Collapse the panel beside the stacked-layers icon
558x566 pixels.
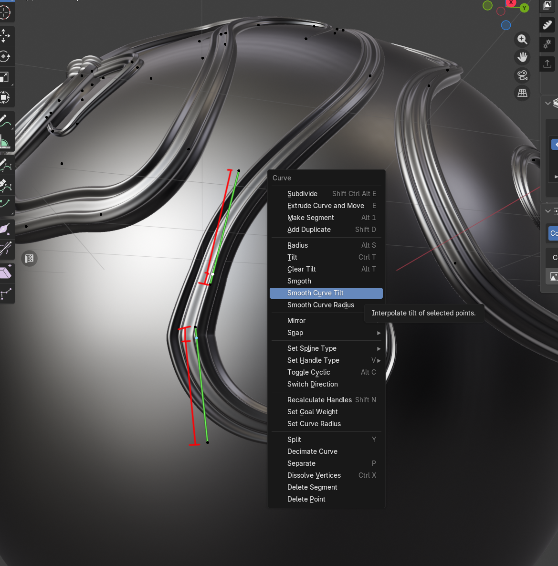[x=548, y=103]
